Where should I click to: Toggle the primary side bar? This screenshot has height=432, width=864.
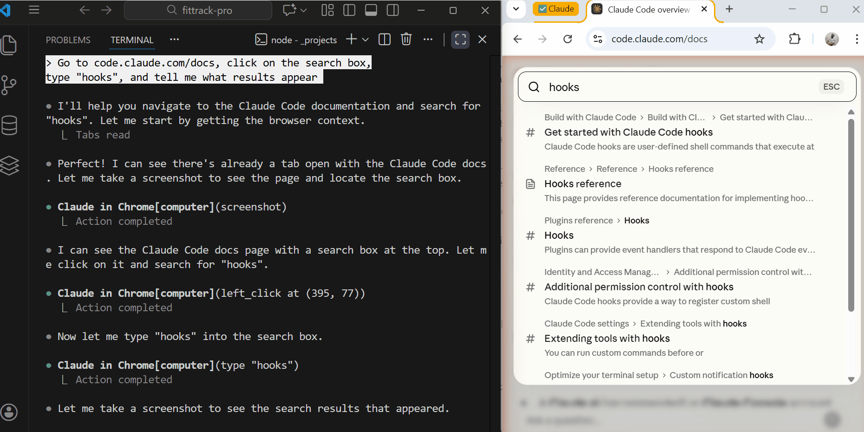(x=349, y=10)
